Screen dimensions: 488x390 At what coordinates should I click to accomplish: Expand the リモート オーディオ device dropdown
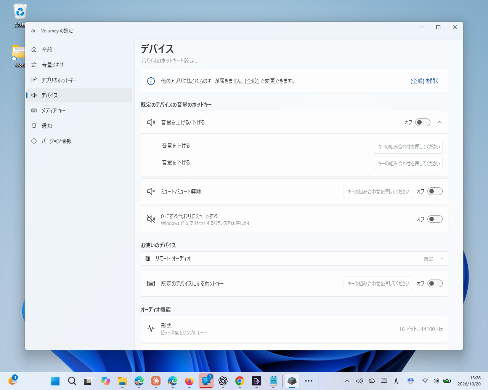point(294,258)
